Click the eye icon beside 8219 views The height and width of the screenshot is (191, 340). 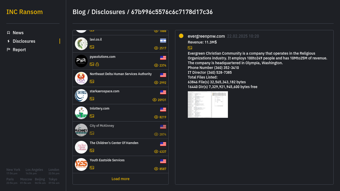click(x=156, y=117)
